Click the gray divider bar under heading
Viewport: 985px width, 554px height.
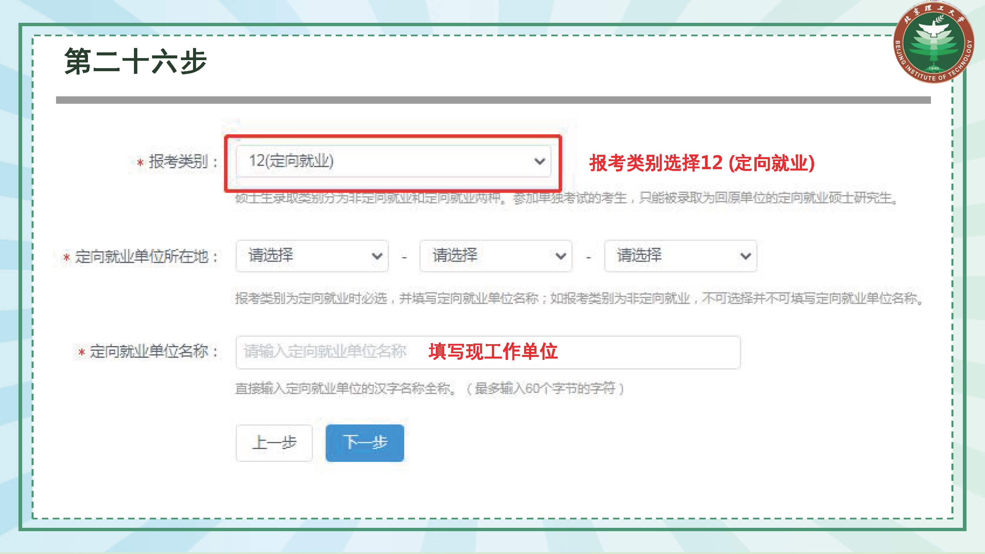tap(493, 100)
